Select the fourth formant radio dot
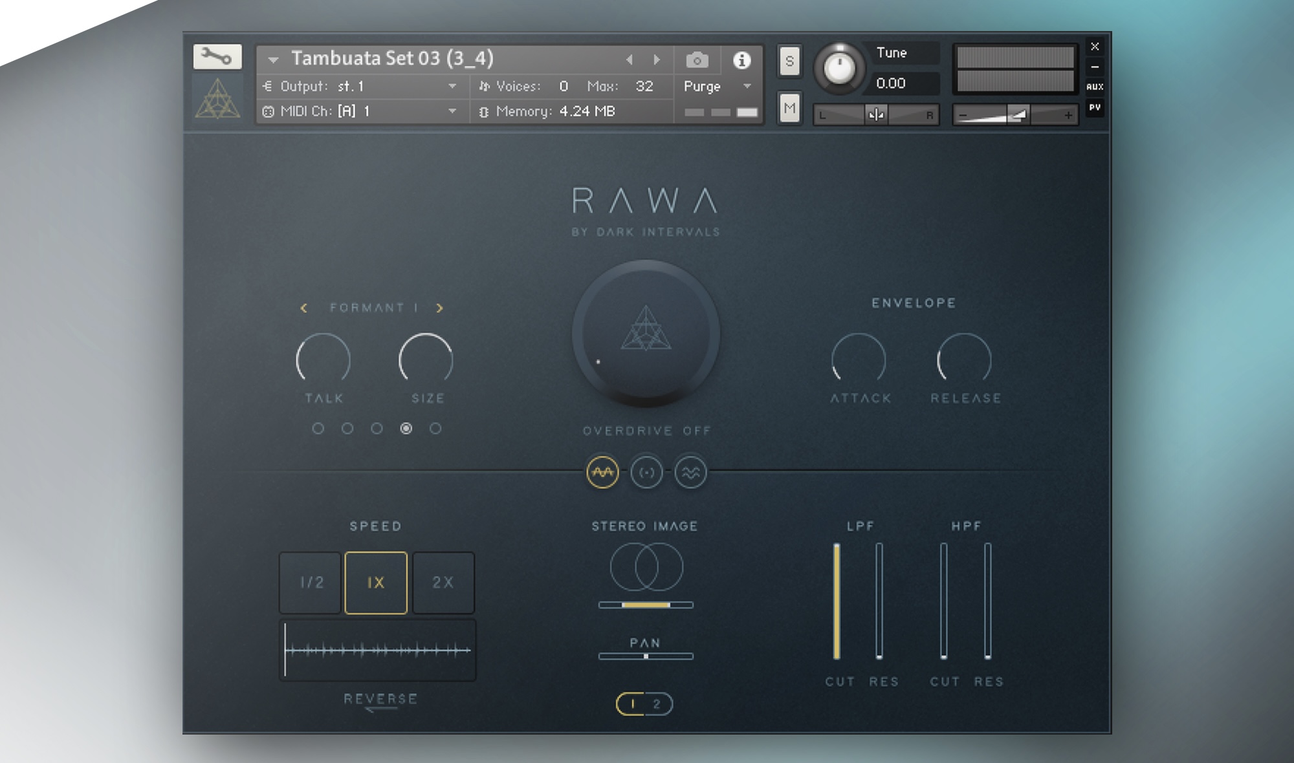This screenshot has height=763, width=1294. click(x=406, y=428)
